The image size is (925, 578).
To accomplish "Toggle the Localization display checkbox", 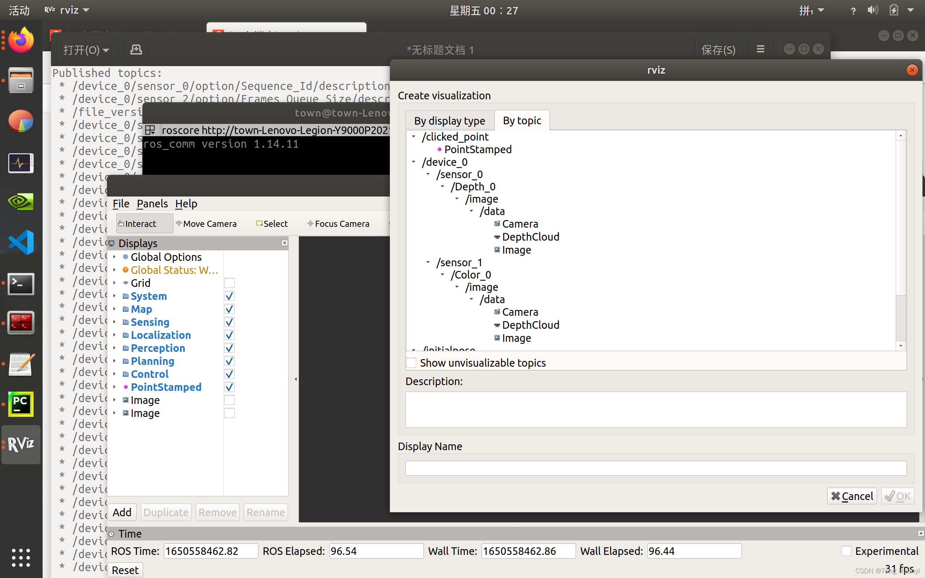I will 229,335.
